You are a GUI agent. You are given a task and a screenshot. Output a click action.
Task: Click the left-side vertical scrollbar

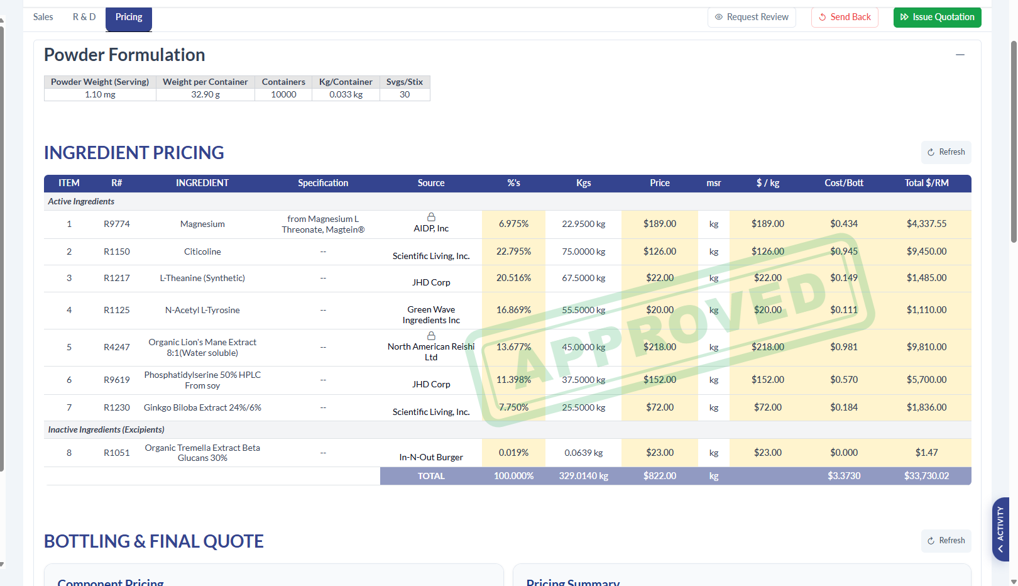tap(2, 248)
